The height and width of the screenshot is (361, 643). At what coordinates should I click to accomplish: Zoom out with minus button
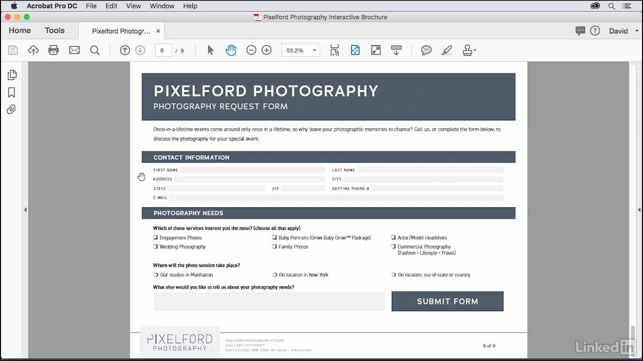point(251,50)
